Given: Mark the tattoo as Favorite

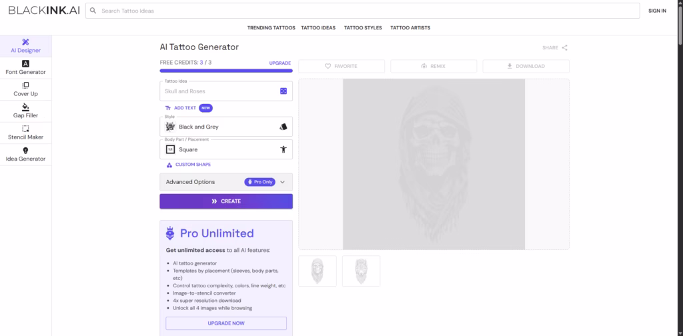Looking at the screenshot, I should 341,66.
